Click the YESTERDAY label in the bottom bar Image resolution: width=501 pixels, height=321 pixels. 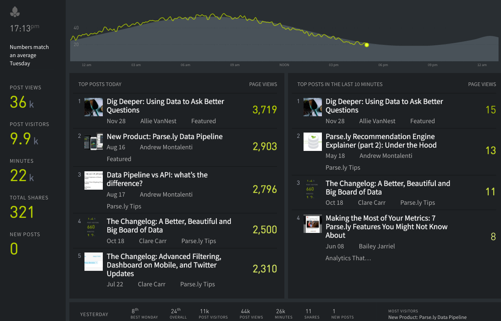[x=94, y=314]
